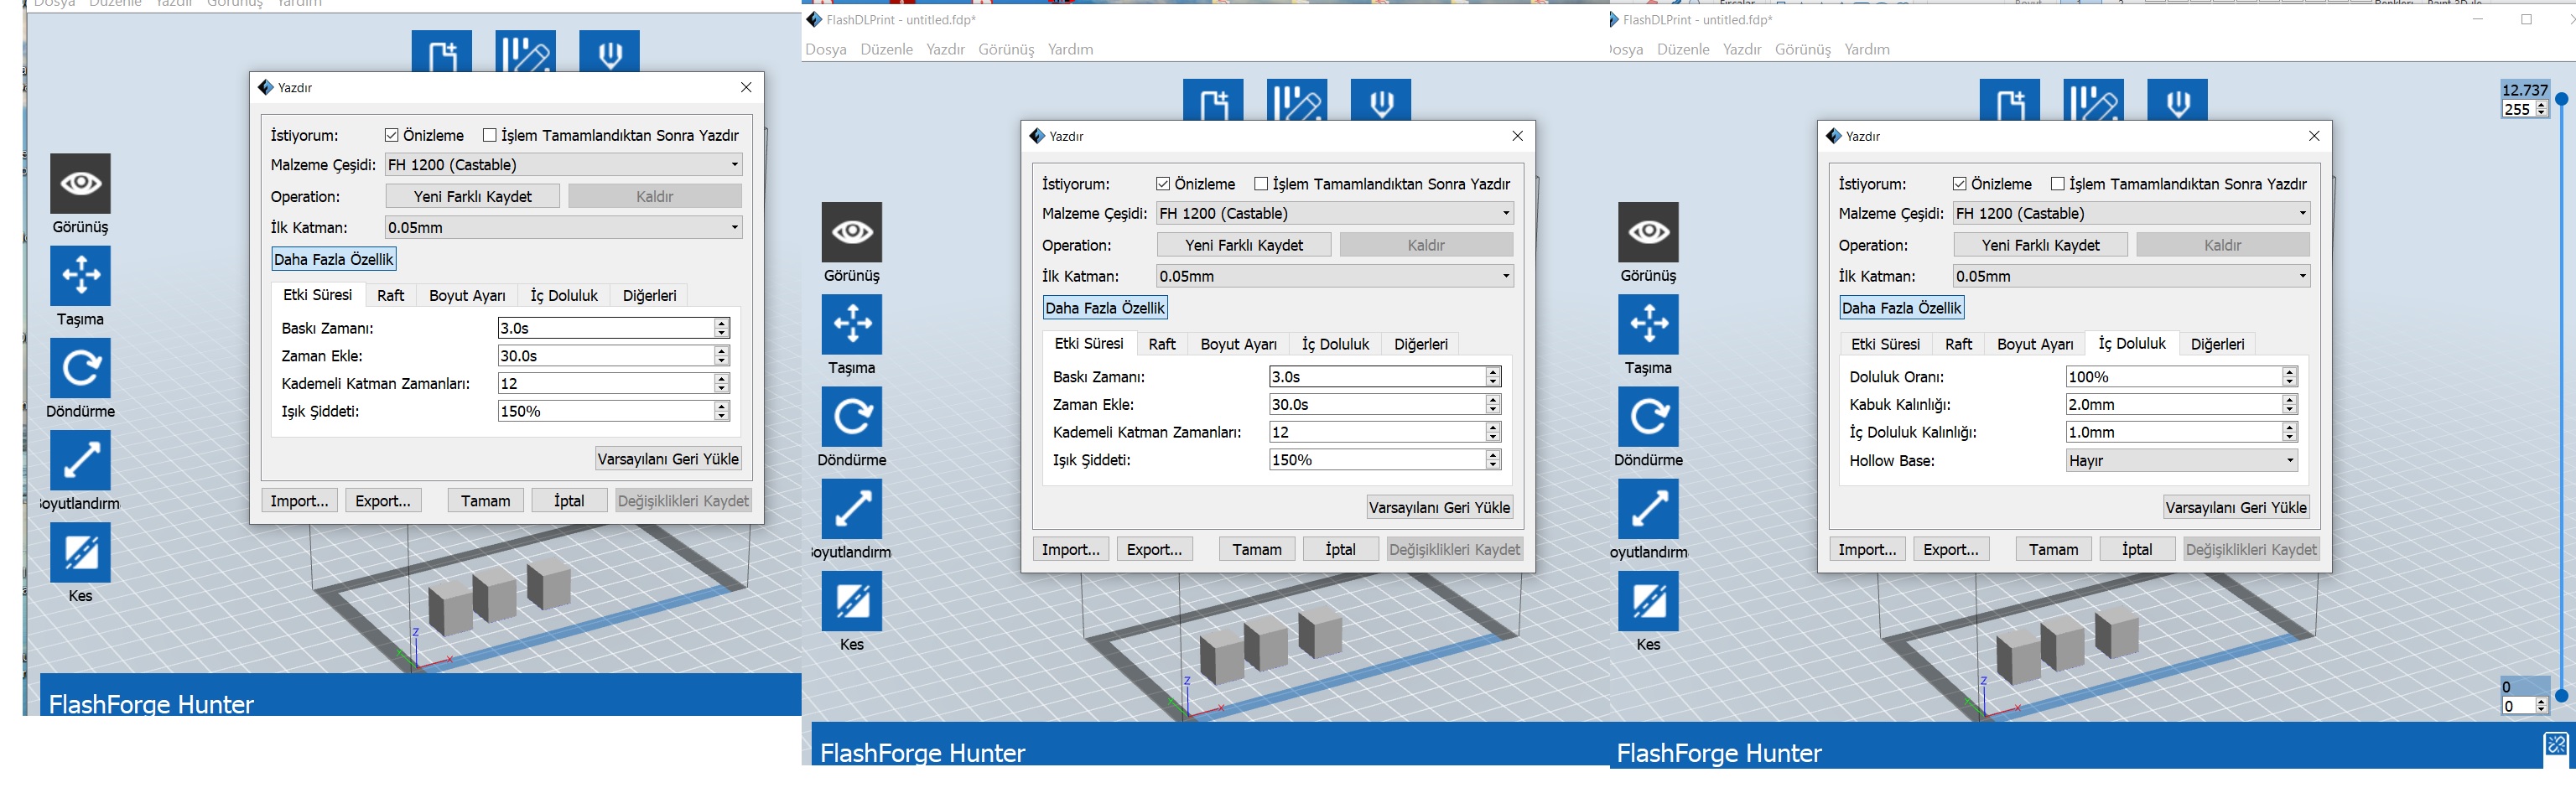Image resolution: width=2576 pixels, height=788 pixels.
Task: Open Dosya menu in middle window
Action: point(826,49)
